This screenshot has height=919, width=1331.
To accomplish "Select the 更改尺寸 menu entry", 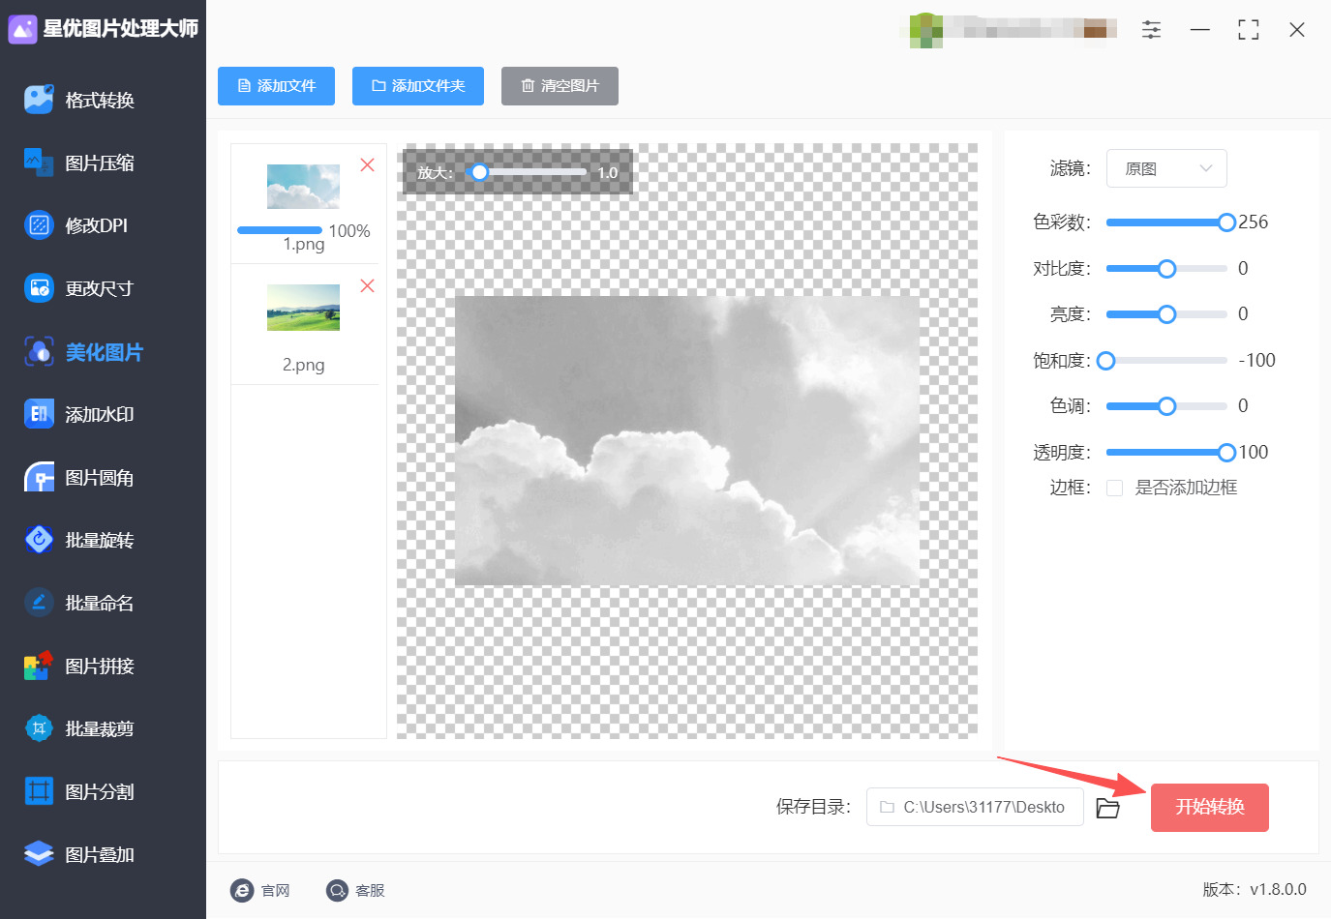I will coord(99,288).
